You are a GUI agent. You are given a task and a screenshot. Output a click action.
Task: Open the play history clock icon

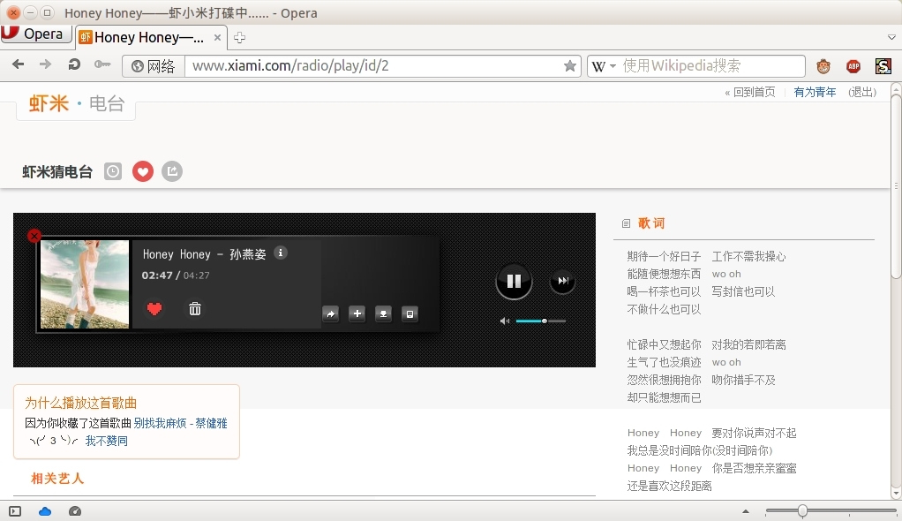pyautogui.click(x=113, y=171)
